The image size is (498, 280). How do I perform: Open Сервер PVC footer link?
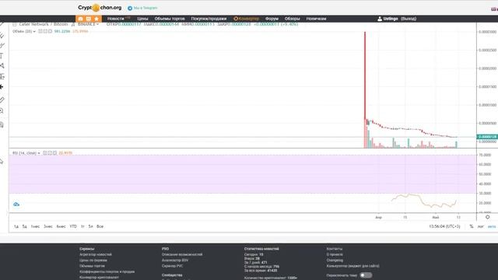coord(172,266)
